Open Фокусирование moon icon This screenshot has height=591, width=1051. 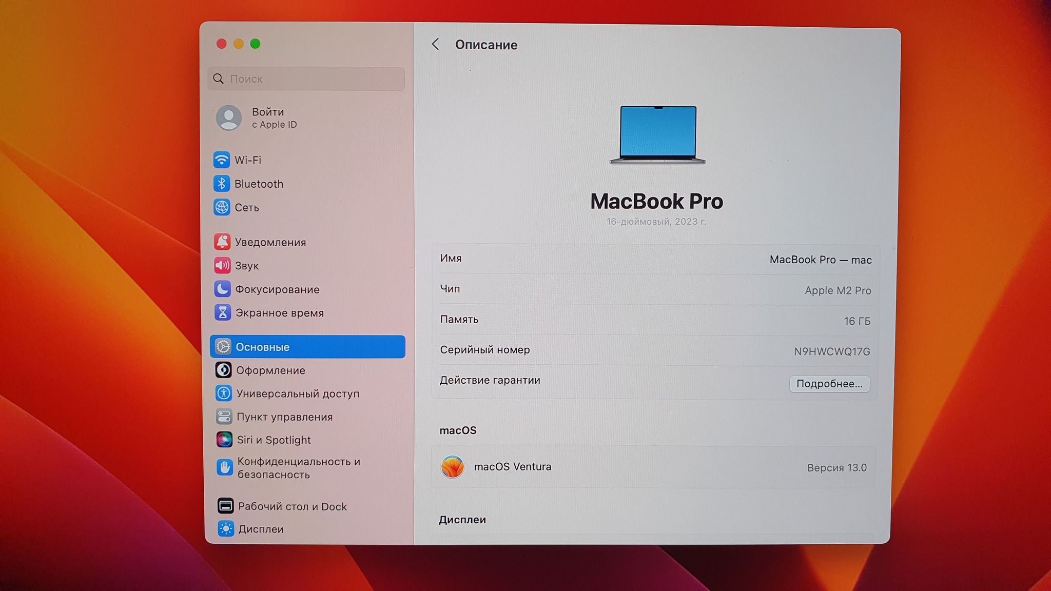(x=222, y=289)
